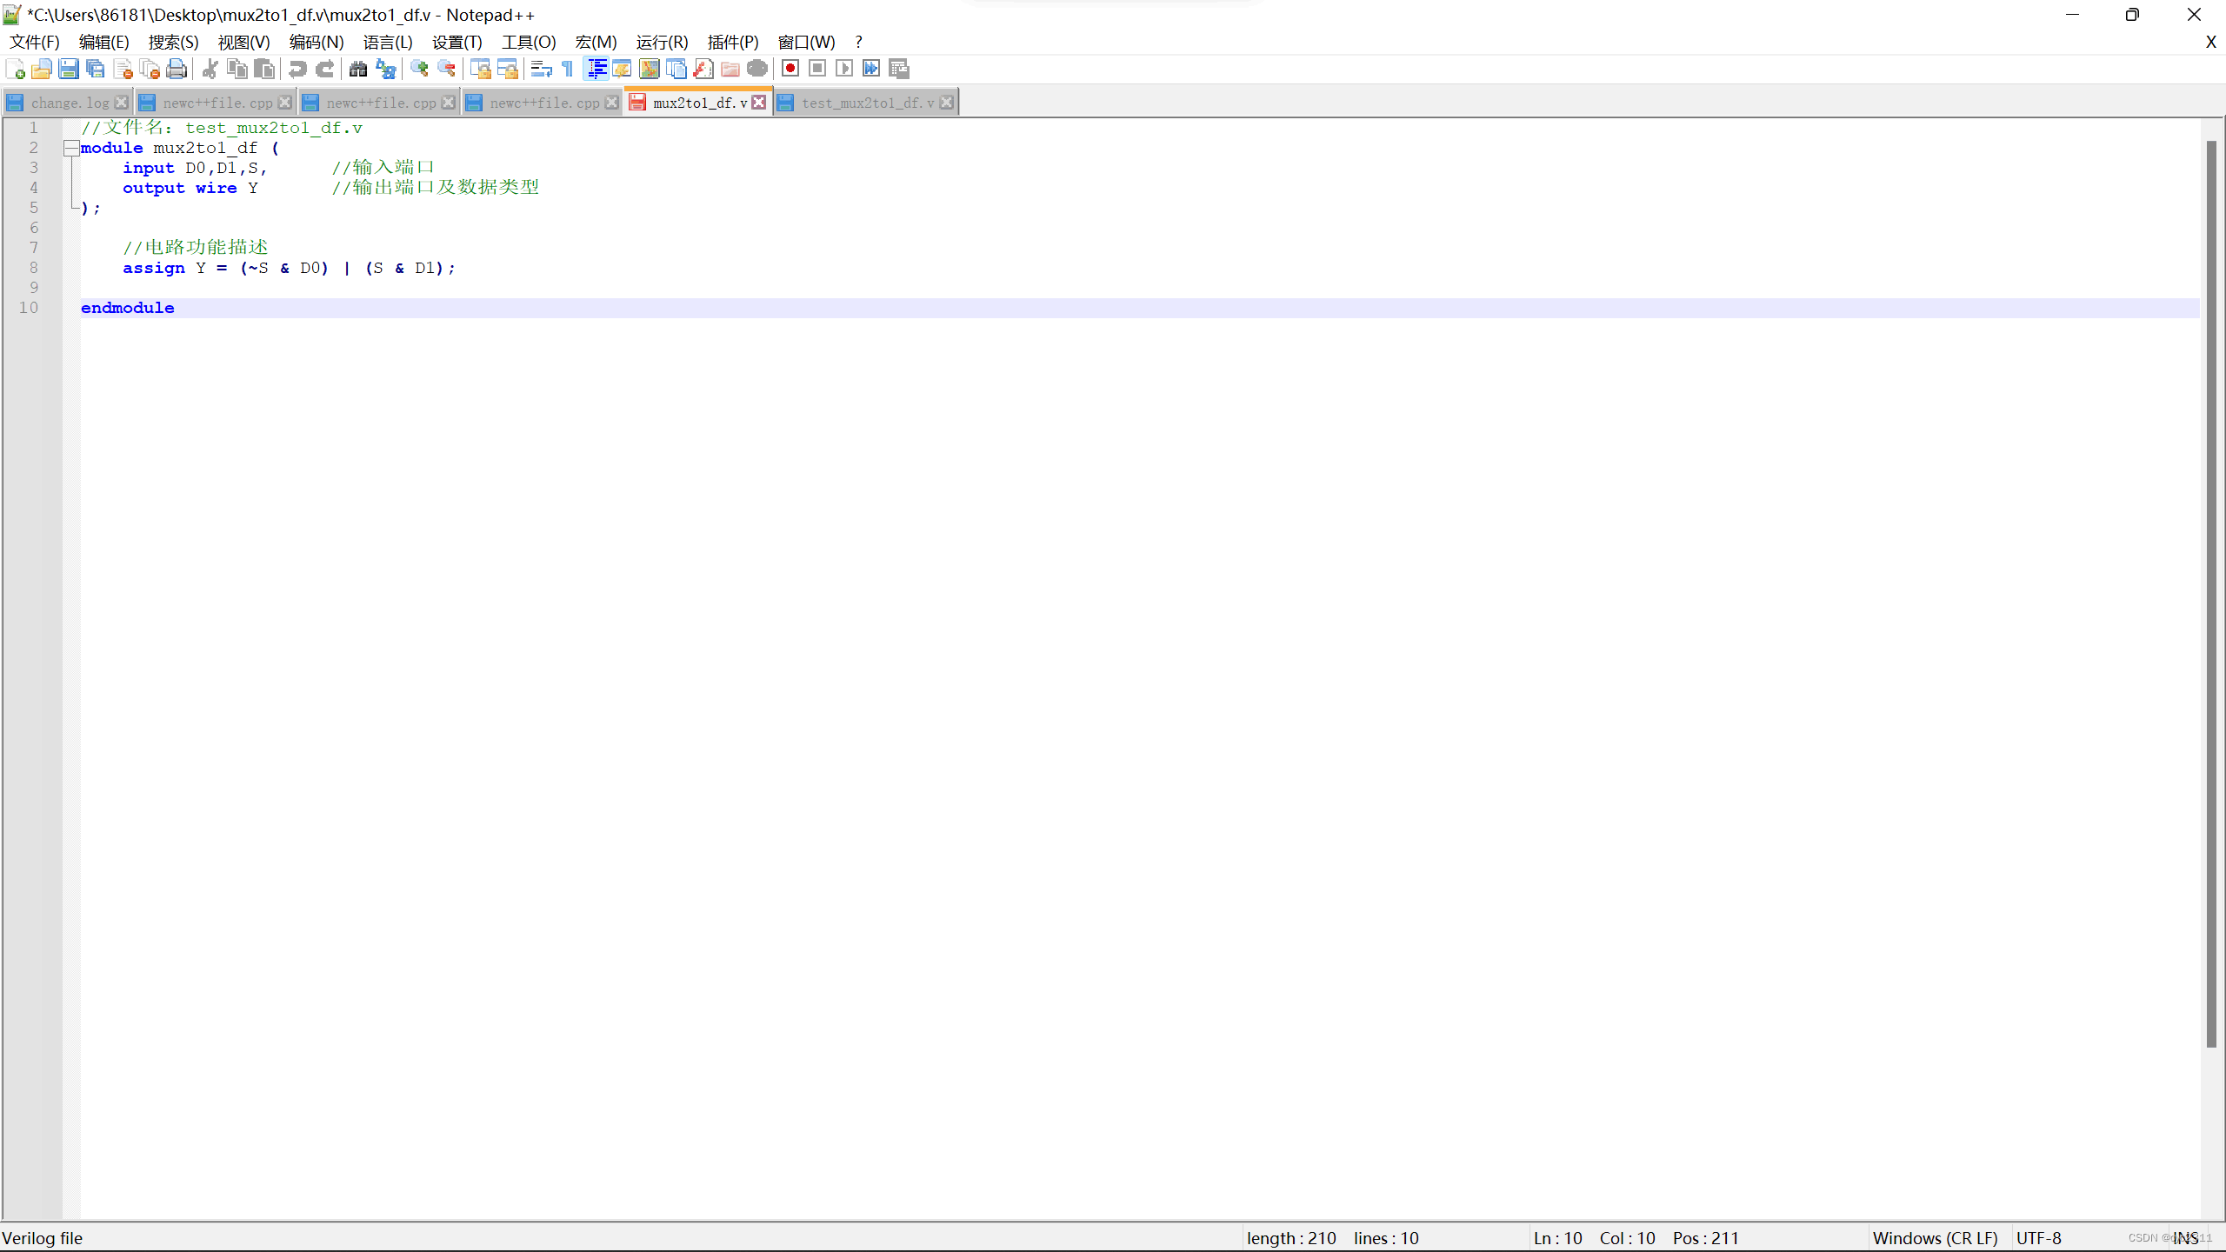Screen dimensions: 2226x1252
Task: Print the document using the printer icon
Action: pyautogui.click(x=177, y=68)
